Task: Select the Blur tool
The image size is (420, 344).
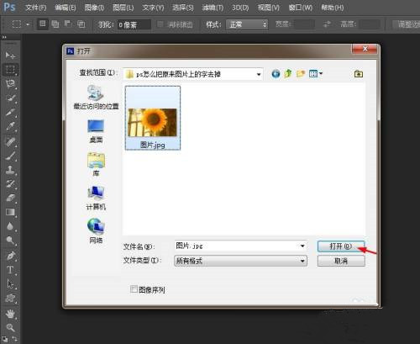Action: pos(10,226)
